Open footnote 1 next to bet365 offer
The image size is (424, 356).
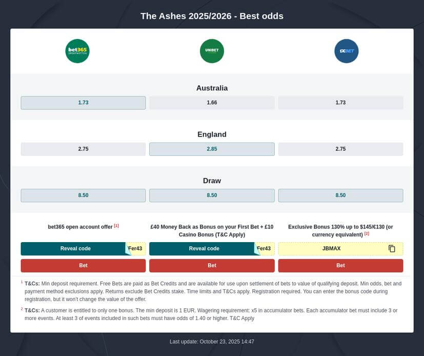point(116,226)
